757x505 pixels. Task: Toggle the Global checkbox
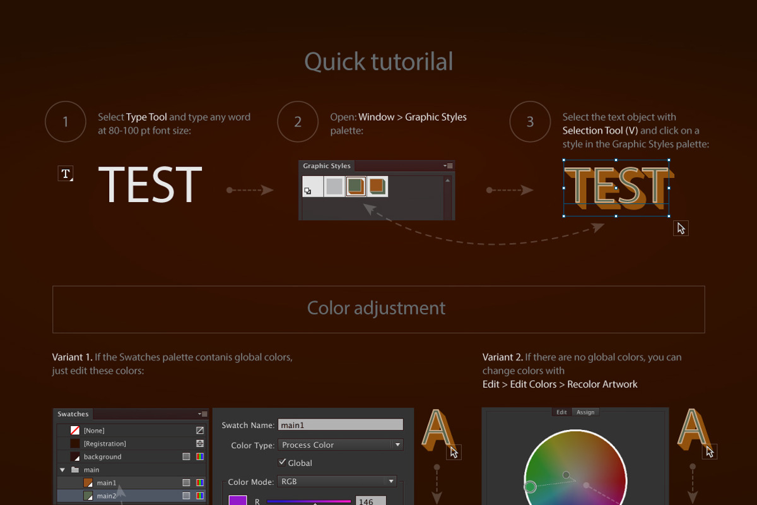[282, 463]
